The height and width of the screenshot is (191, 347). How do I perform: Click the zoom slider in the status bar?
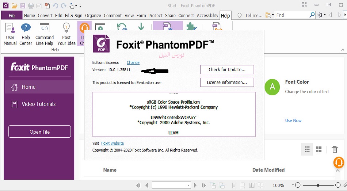pos(318,185)
